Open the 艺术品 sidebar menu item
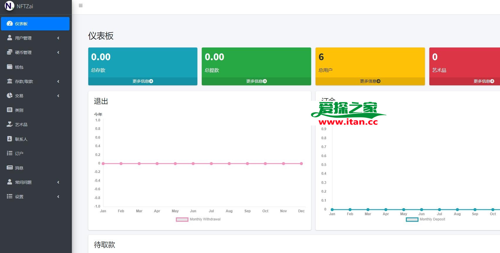500x253 pixels. click(35, 125)
